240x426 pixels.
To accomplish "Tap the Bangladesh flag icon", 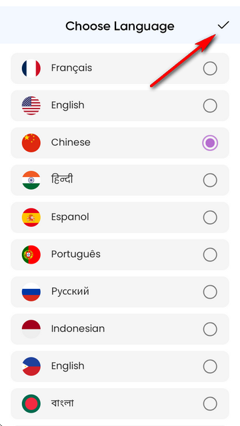I will [31, 404].
